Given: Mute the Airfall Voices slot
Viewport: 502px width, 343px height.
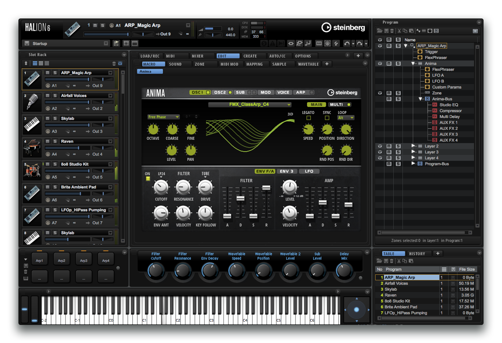Looking at the screenshot, I should tap(48, 96).
